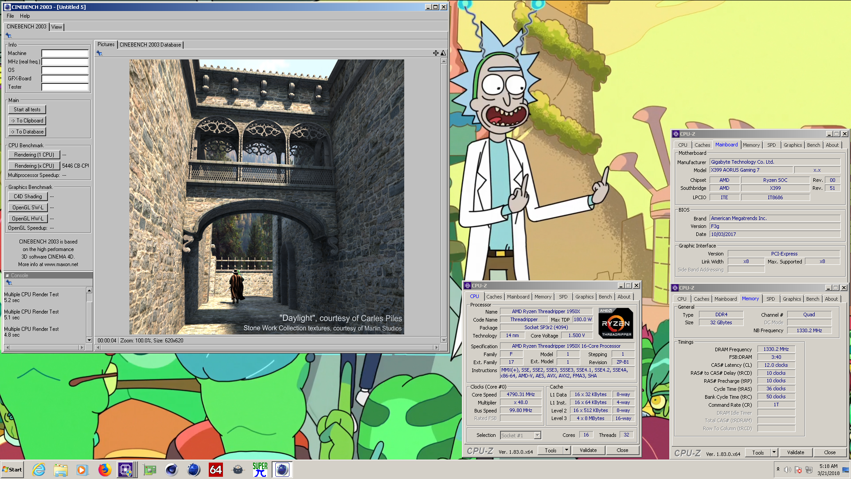Click the To Database button
851x479 pixels.
pyautogui.click(x=27, y=132)
